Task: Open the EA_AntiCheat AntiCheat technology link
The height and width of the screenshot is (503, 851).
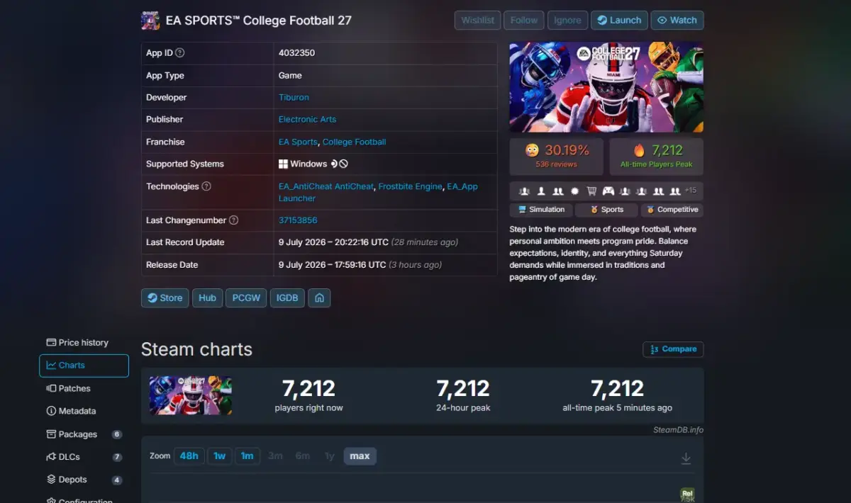Action: point(326,186)
